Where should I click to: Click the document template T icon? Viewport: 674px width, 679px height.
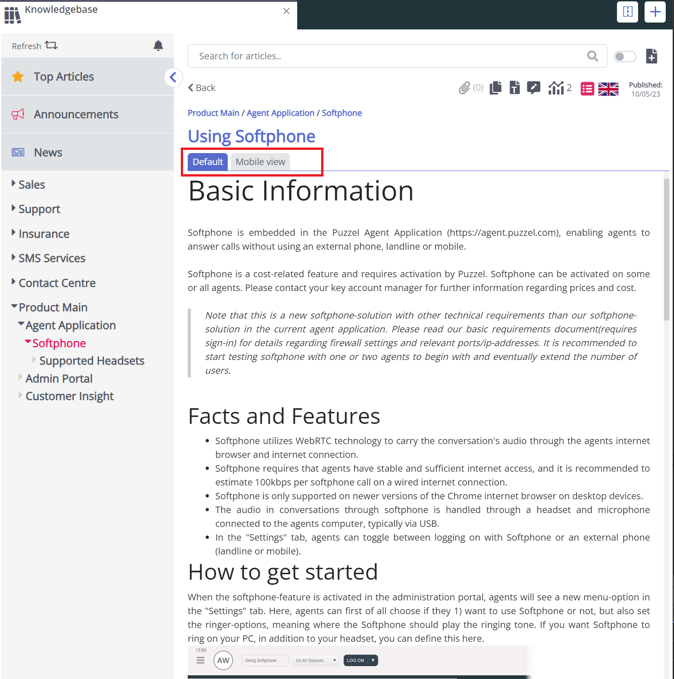tap(514, 88)
